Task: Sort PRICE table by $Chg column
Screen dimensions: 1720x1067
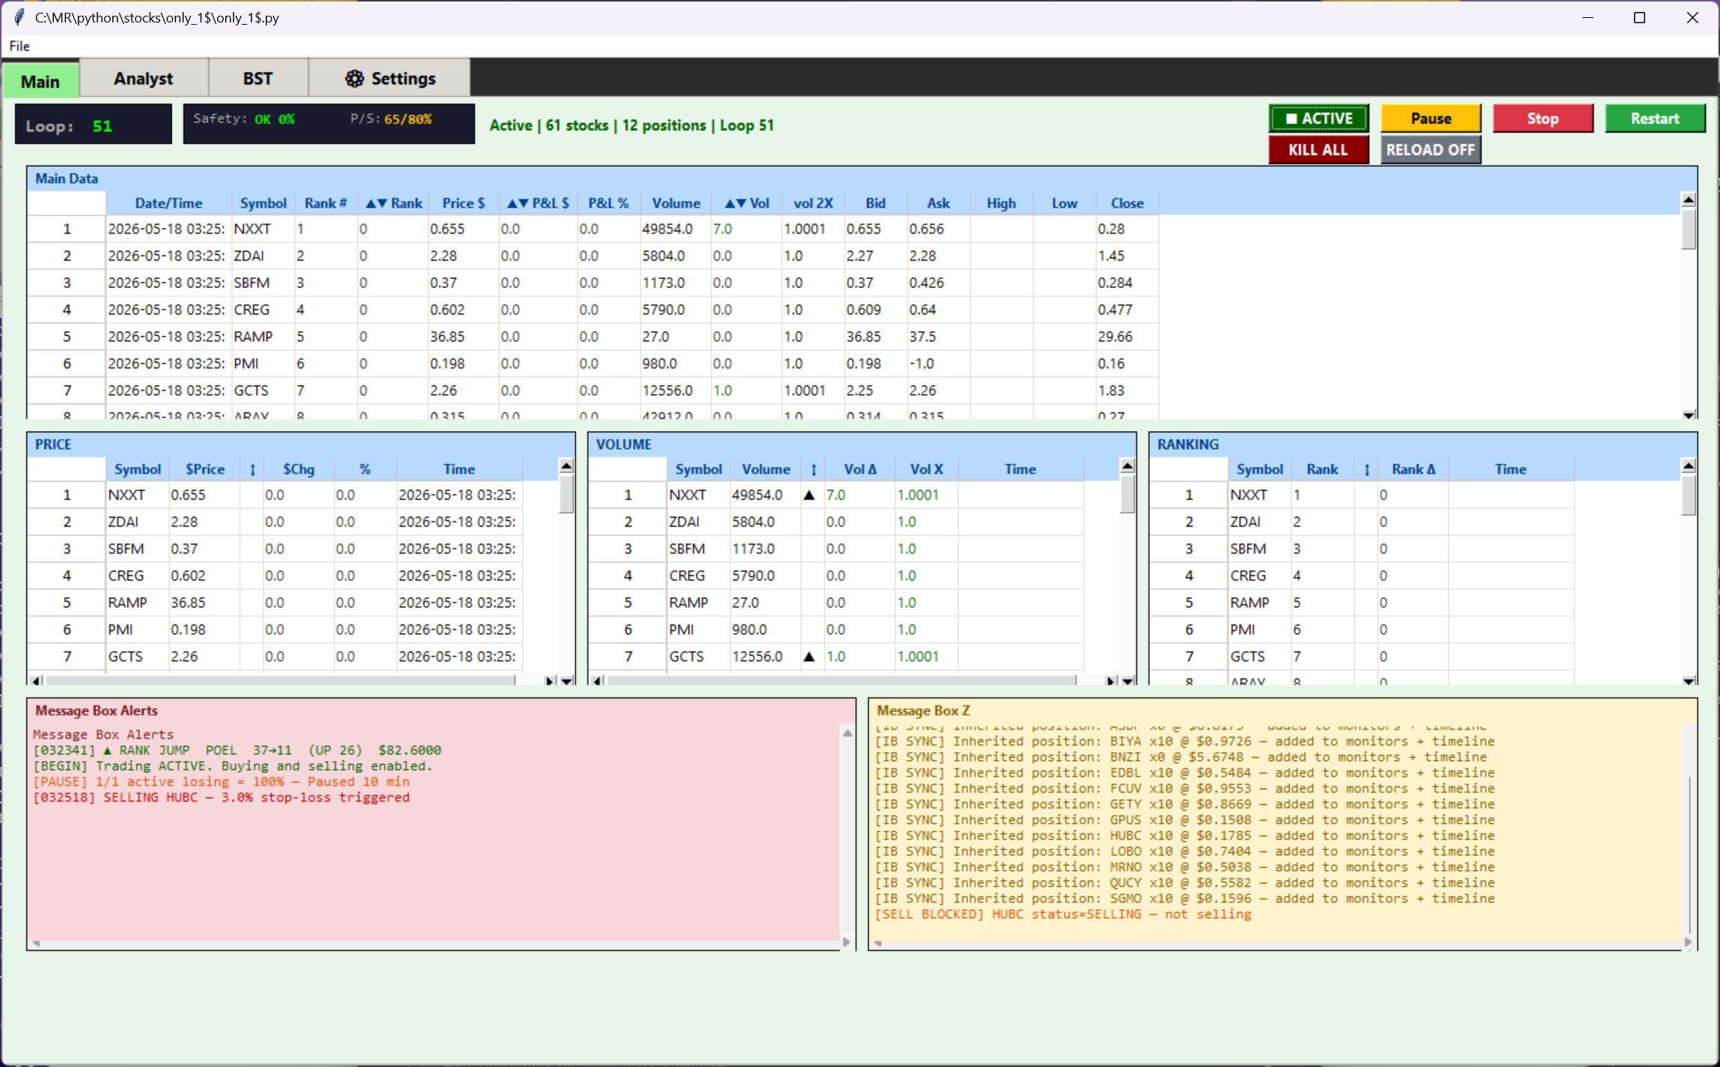Action: [x=298, y=469]
